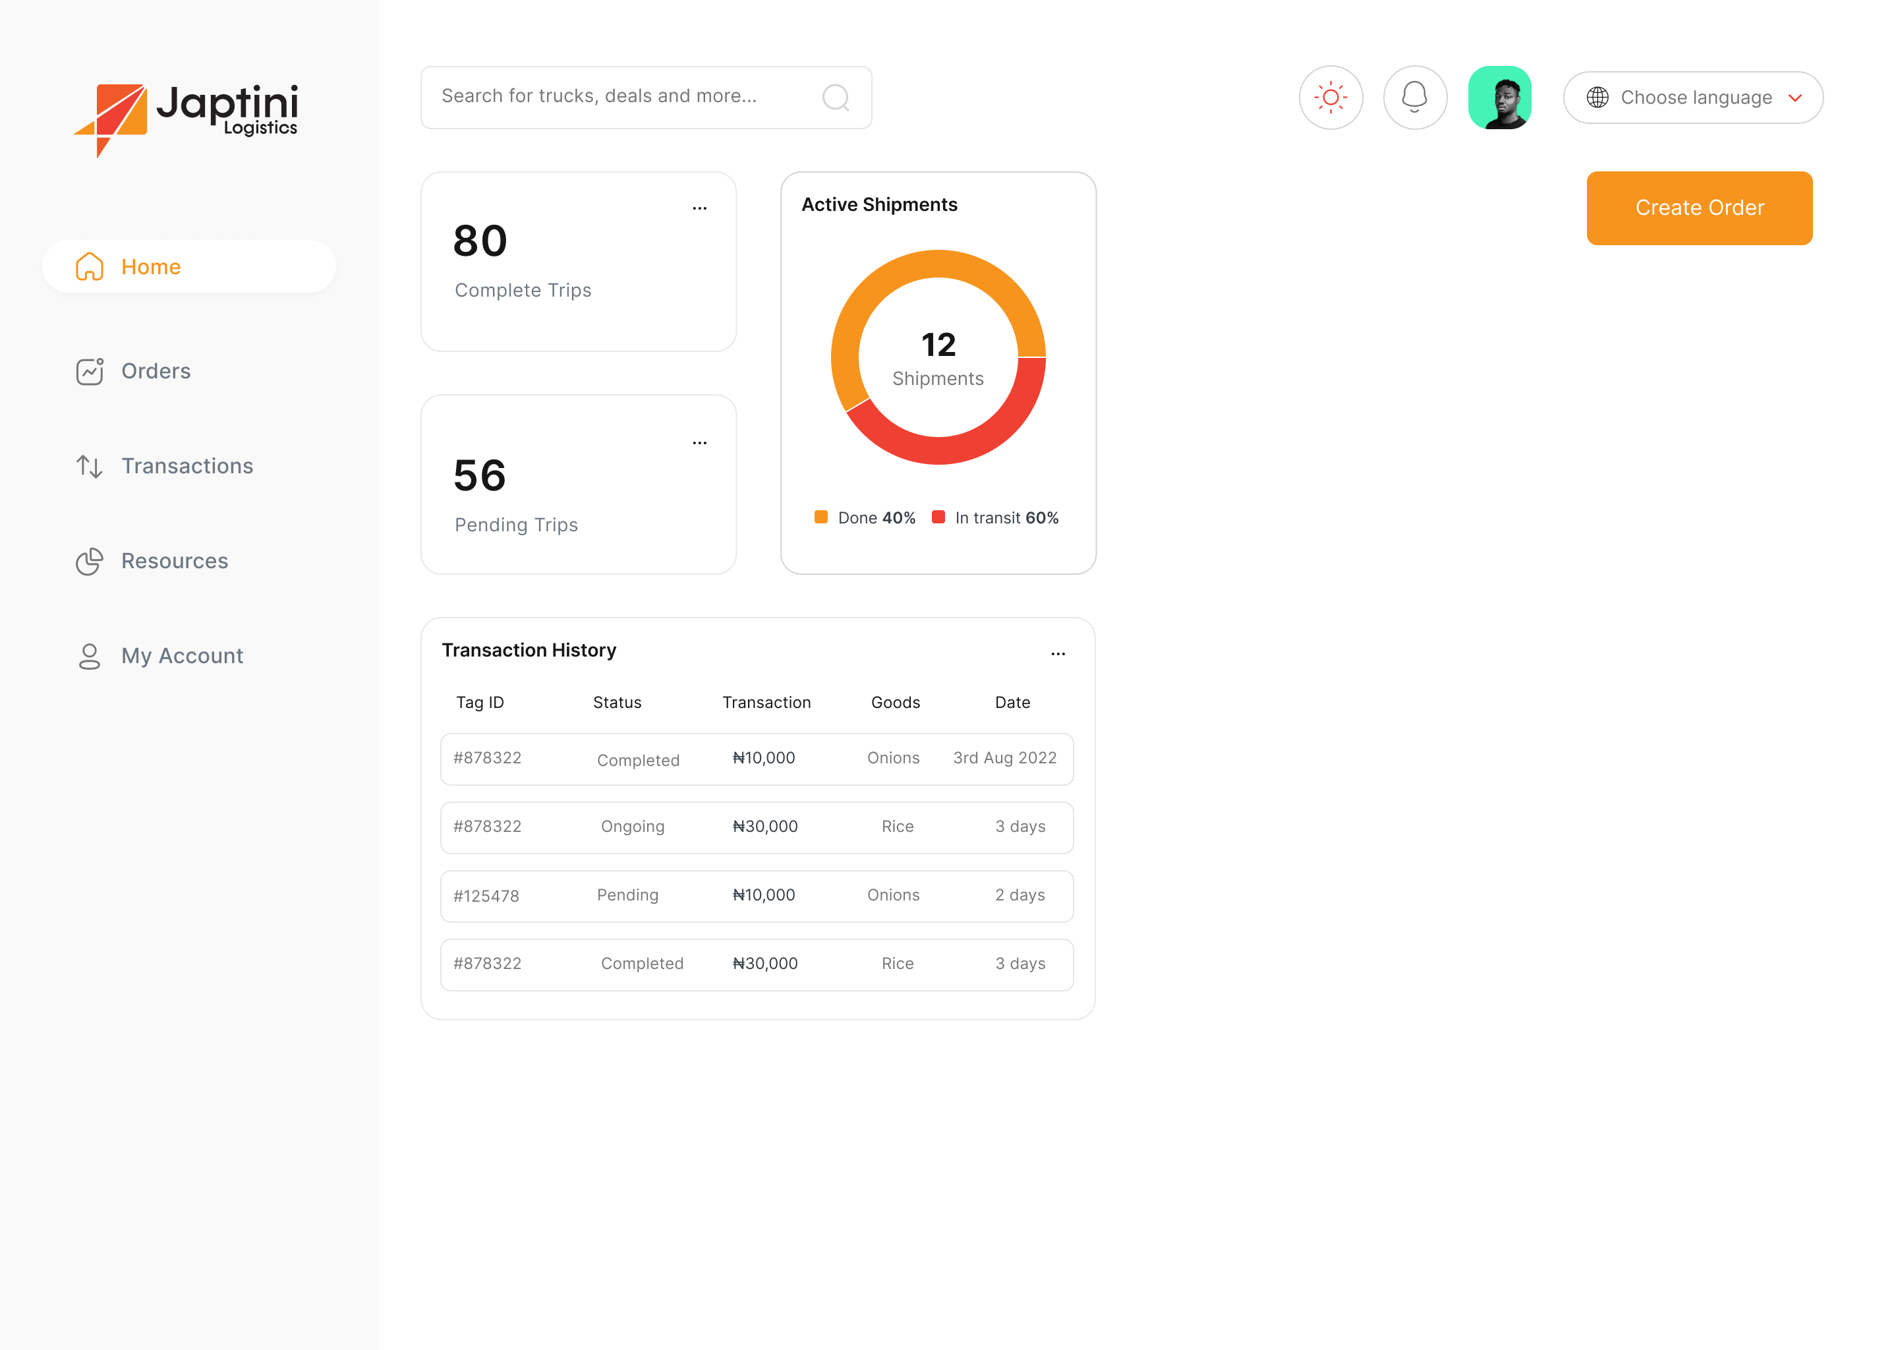Viewport: 1898px width, 1350px height.
Task: Click the Complete Trips label
Action: tap(523, 290)
